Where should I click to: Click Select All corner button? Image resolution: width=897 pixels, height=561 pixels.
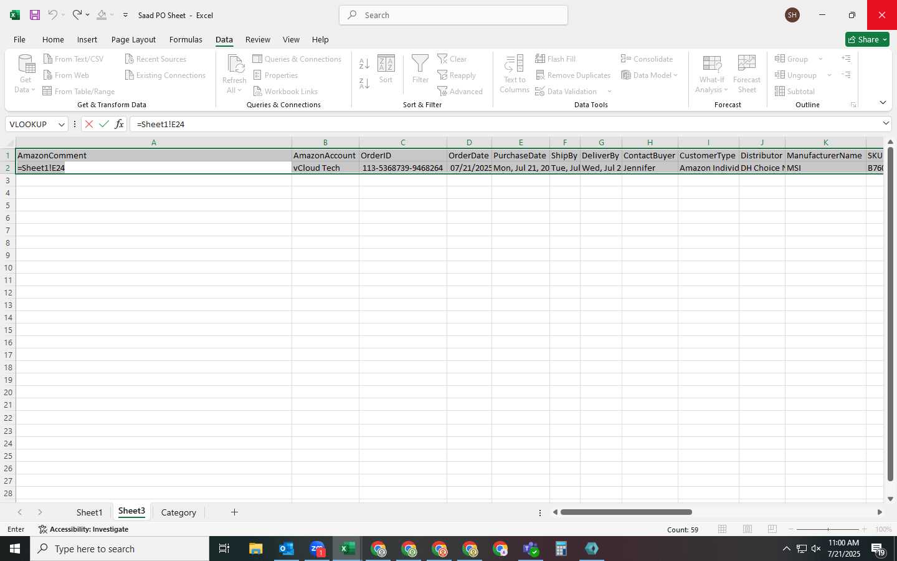7,143
